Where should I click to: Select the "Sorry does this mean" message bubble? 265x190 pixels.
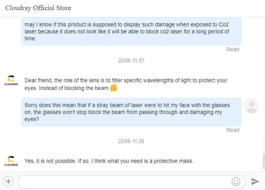coord(131,112)
